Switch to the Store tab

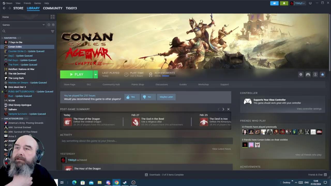(x=18, y=8)
